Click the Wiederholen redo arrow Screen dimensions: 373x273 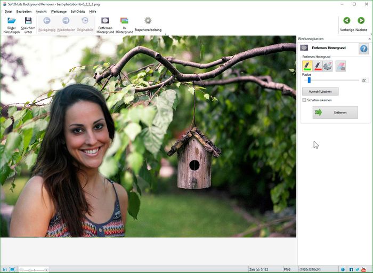[66, 21]
